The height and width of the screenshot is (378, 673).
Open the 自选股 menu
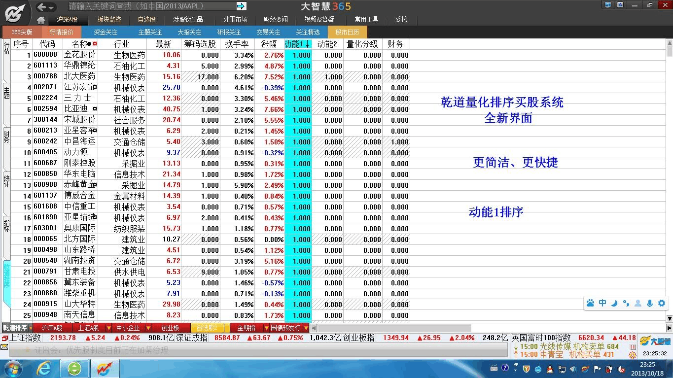(146, 20)
